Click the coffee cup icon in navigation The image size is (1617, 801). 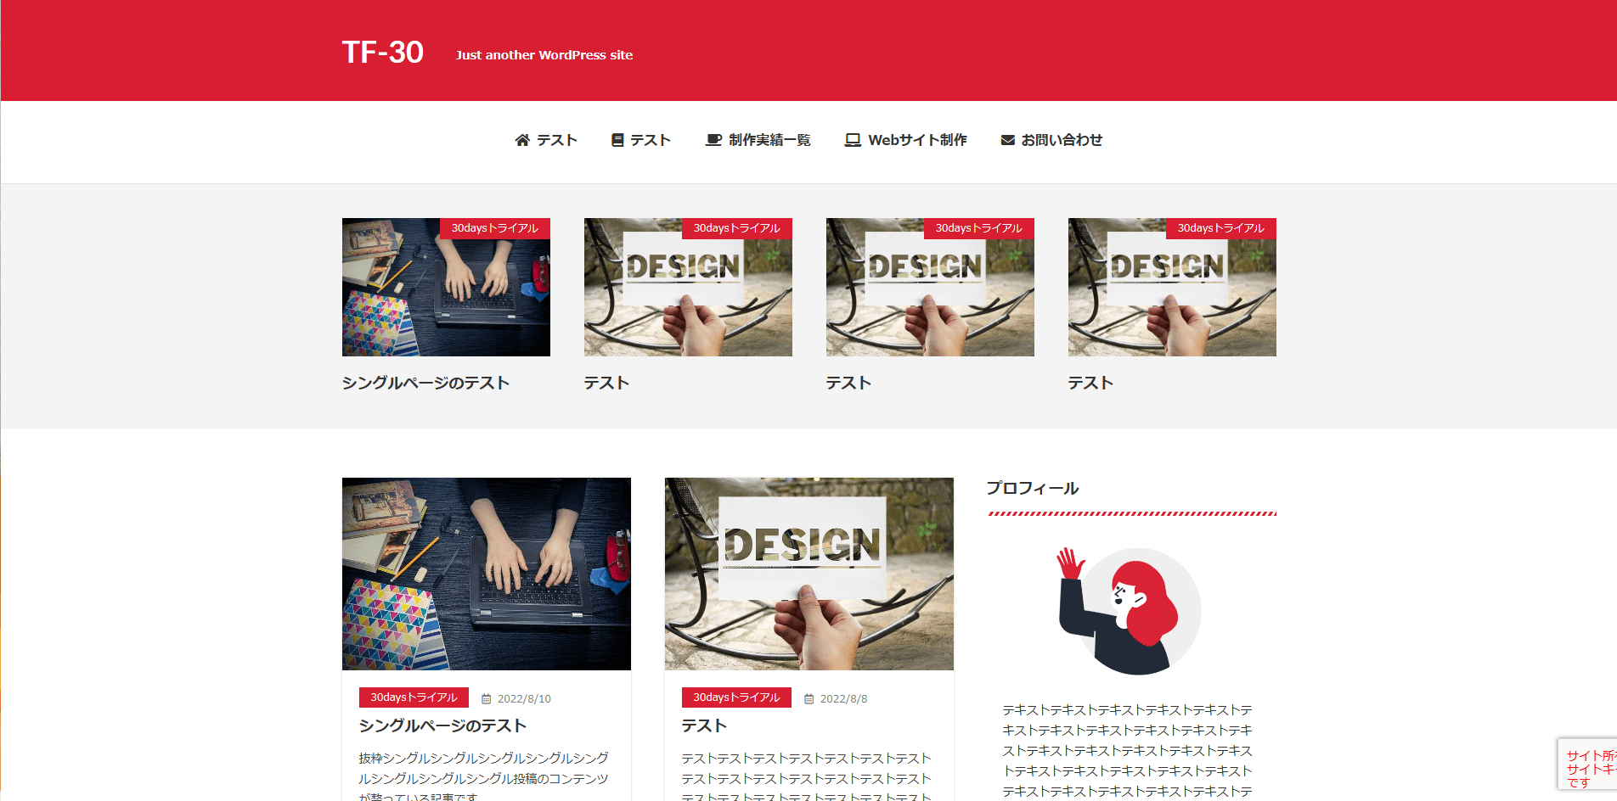point(713,140)
